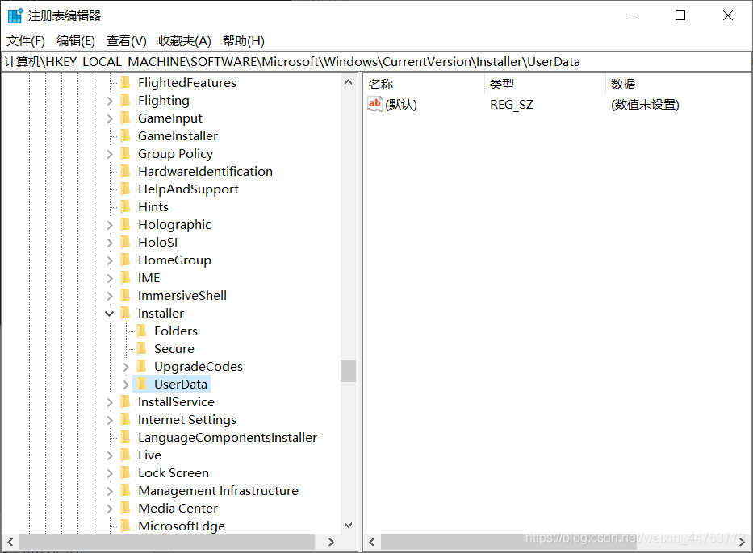Screen dimensions: 753x553
Task: Click the GameInstaller folder icon
Action: click(125, 135)
